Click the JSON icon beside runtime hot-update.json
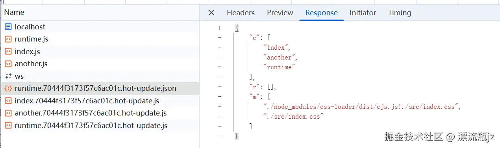 [8, 88]
